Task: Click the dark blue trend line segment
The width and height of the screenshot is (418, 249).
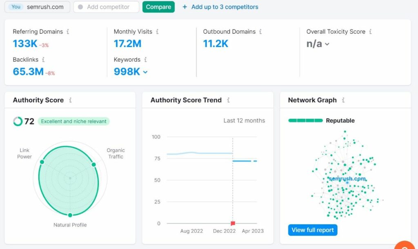Action: point(245,161)
